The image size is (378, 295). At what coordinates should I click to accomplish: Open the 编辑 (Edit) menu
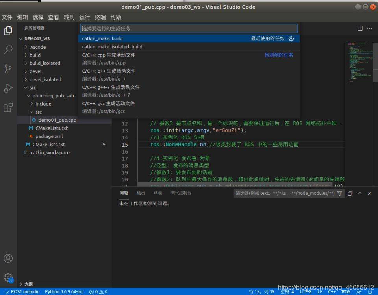click(x=22, y=17)
